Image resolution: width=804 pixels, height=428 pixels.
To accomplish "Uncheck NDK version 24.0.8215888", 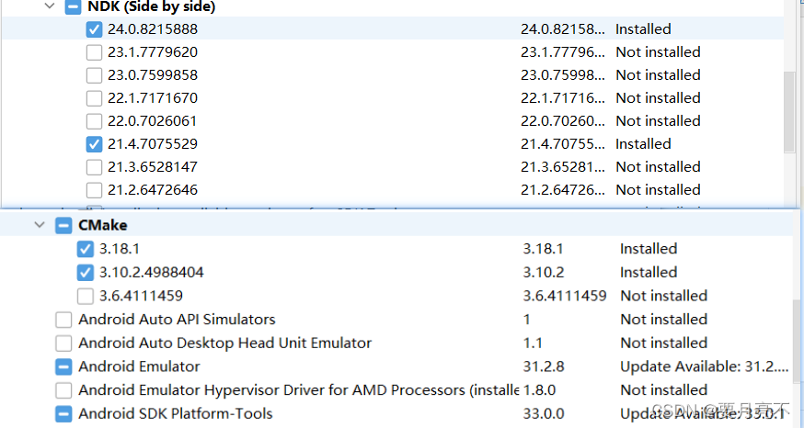I will [94, 29].
